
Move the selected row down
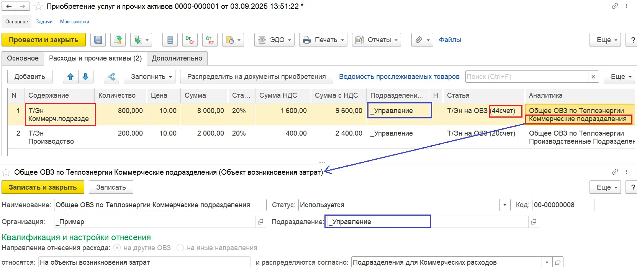point(85,77)
